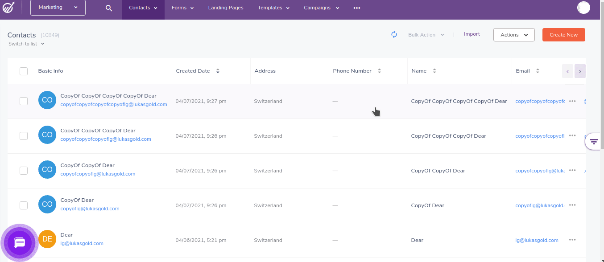The image size is (604, 262).
Task: Click the Create New button
Action: click(x=564, y=35)
